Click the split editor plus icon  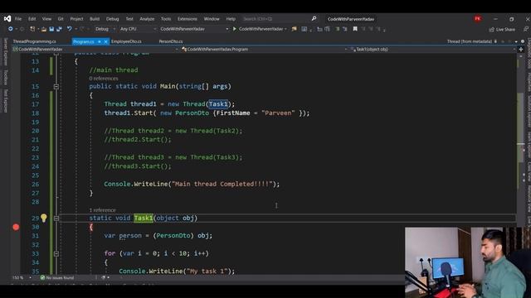click(521, 50)
